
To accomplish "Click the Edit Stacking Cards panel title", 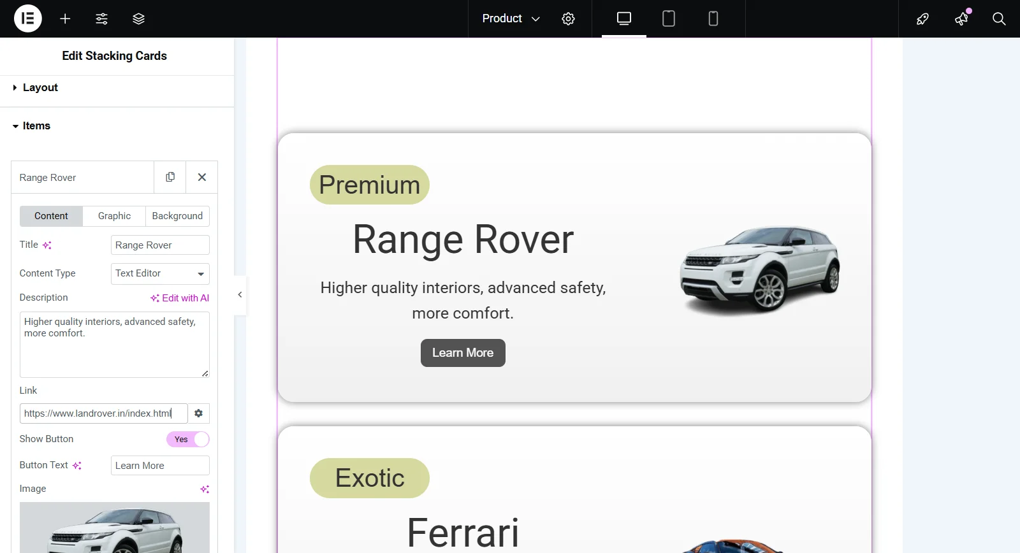I will tap(115, 56).
